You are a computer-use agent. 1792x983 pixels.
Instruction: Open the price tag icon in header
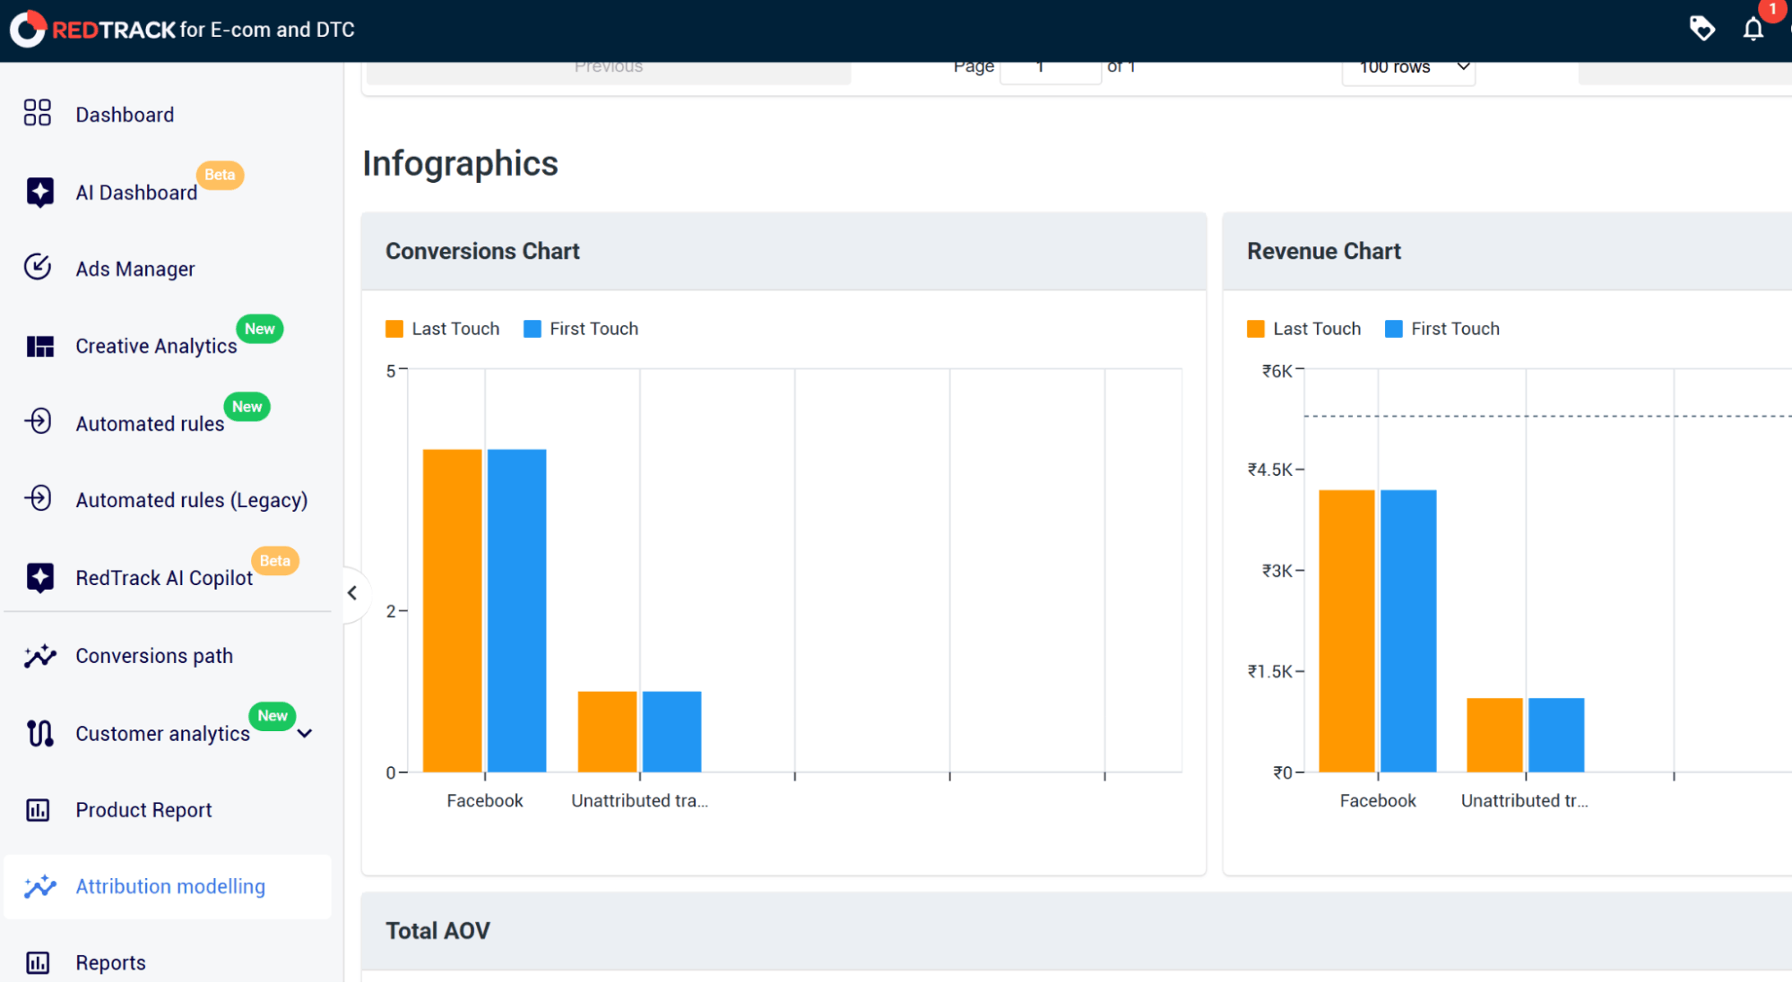tap(1701, 29)
